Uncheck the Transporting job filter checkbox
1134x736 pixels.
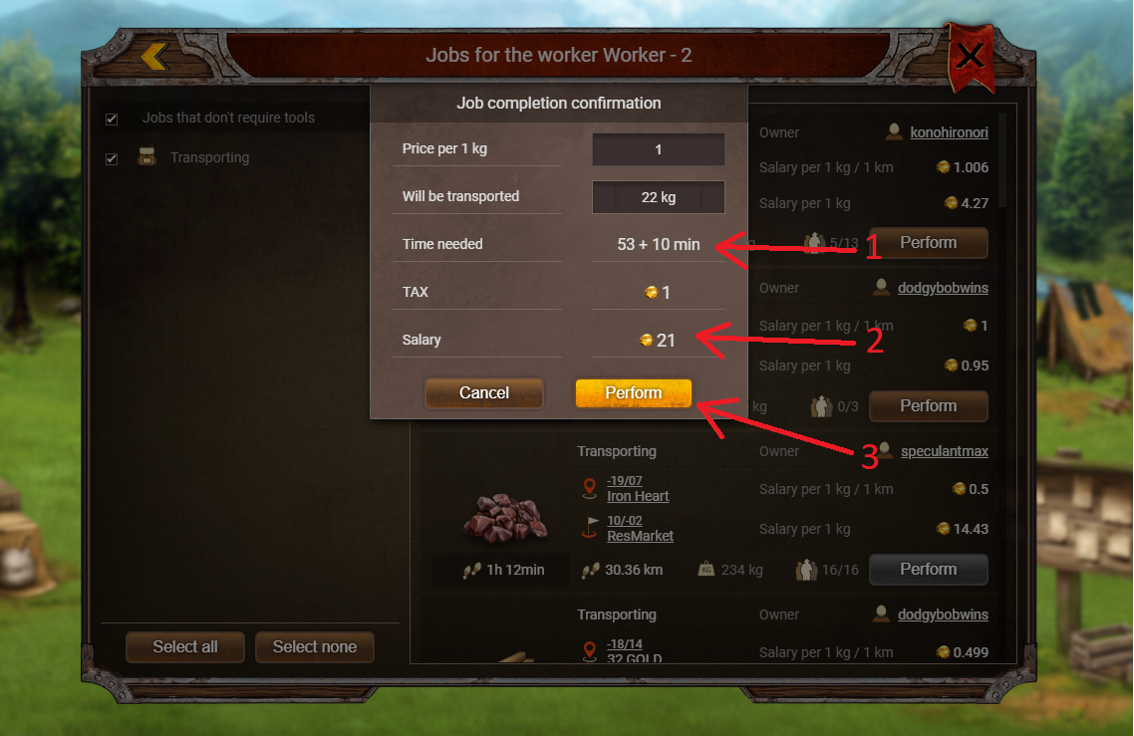[112, 158]
